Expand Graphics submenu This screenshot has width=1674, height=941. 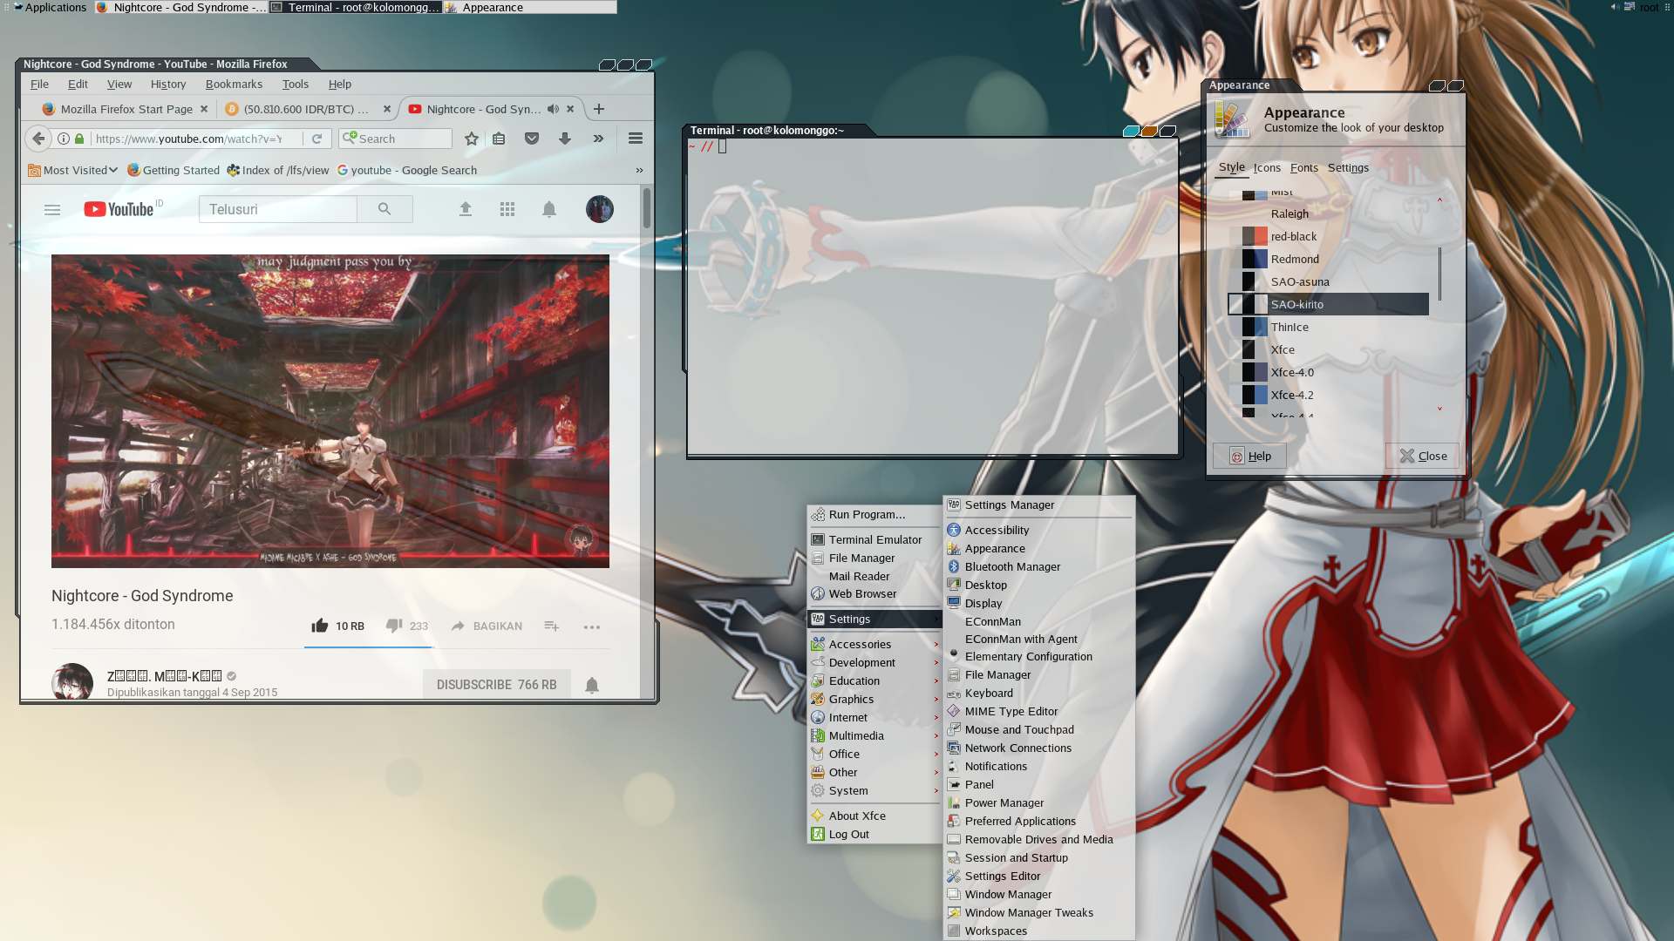(874, 699)
